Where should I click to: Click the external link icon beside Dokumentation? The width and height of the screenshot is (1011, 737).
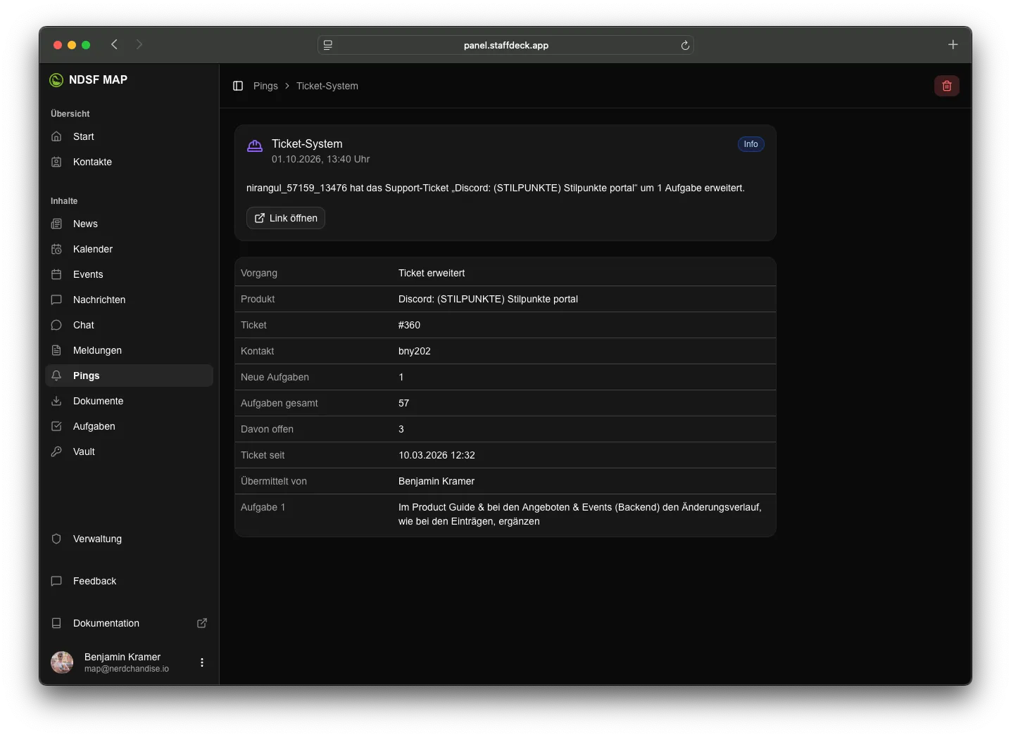pos(202,623)
